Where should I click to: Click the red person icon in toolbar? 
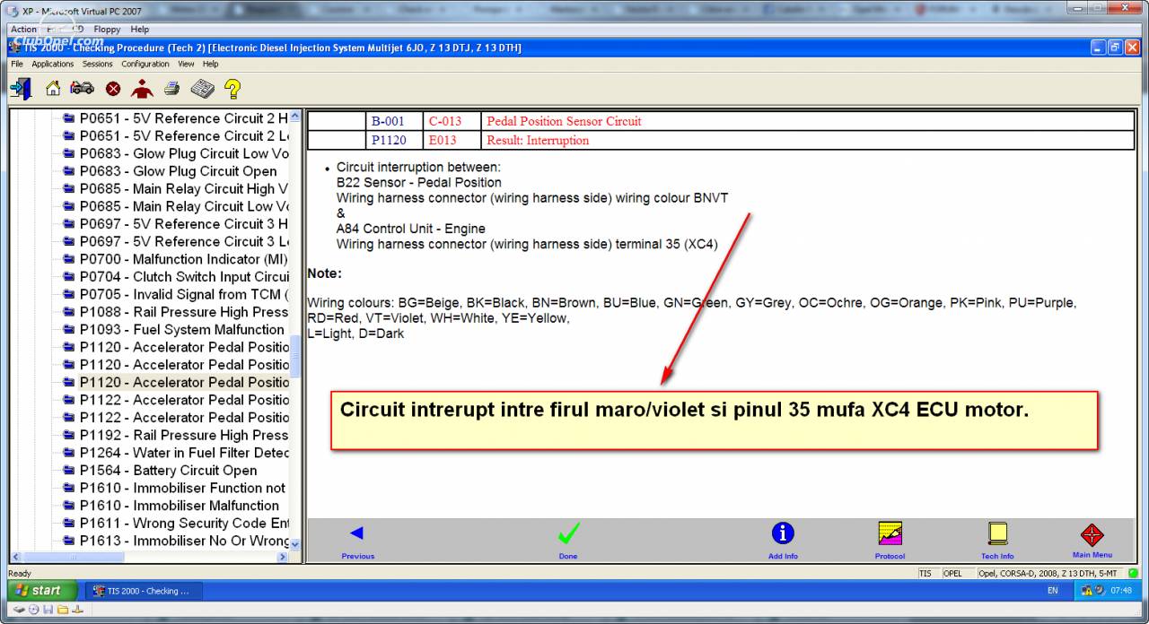point(142,89)
